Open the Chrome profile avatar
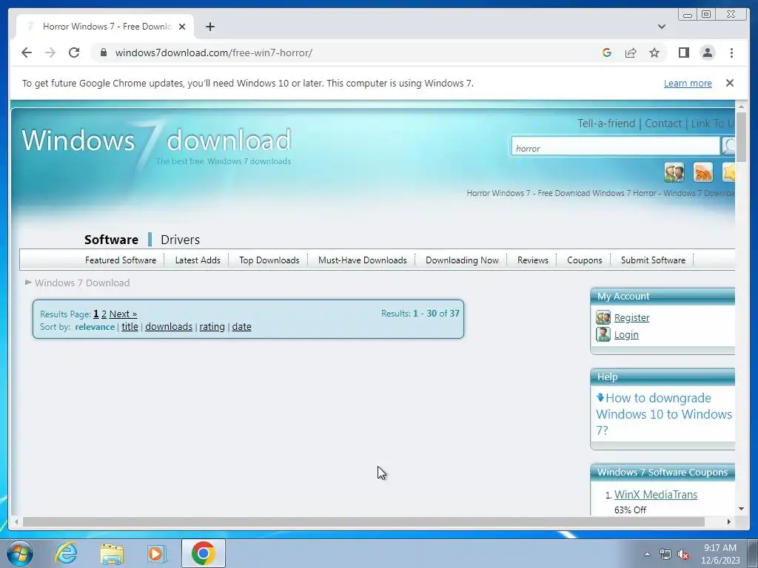The width and height of the screenshot is (758, 568). pos(707,53)
